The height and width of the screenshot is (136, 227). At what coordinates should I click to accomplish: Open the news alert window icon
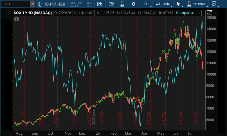point(111,4)
